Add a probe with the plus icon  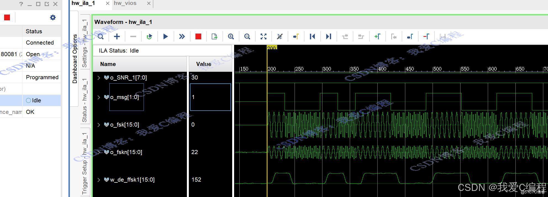coord(117,37)
